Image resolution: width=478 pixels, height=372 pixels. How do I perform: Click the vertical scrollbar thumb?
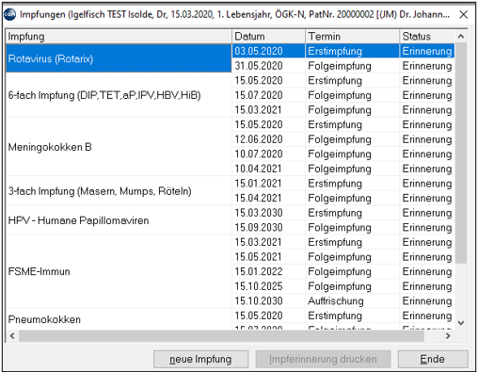[461, 154]
